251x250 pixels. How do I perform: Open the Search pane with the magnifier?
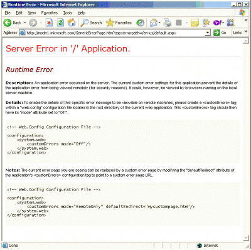coord(91,23)
